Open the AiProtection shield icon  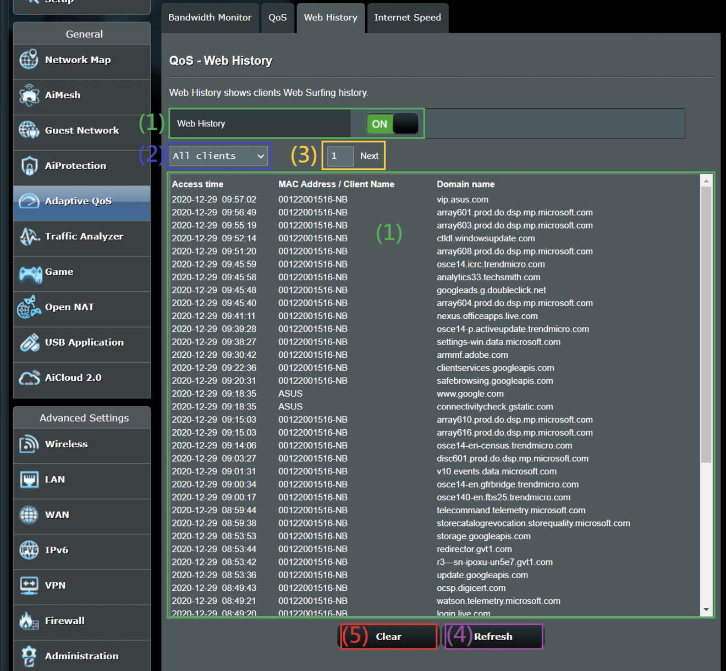29,165
